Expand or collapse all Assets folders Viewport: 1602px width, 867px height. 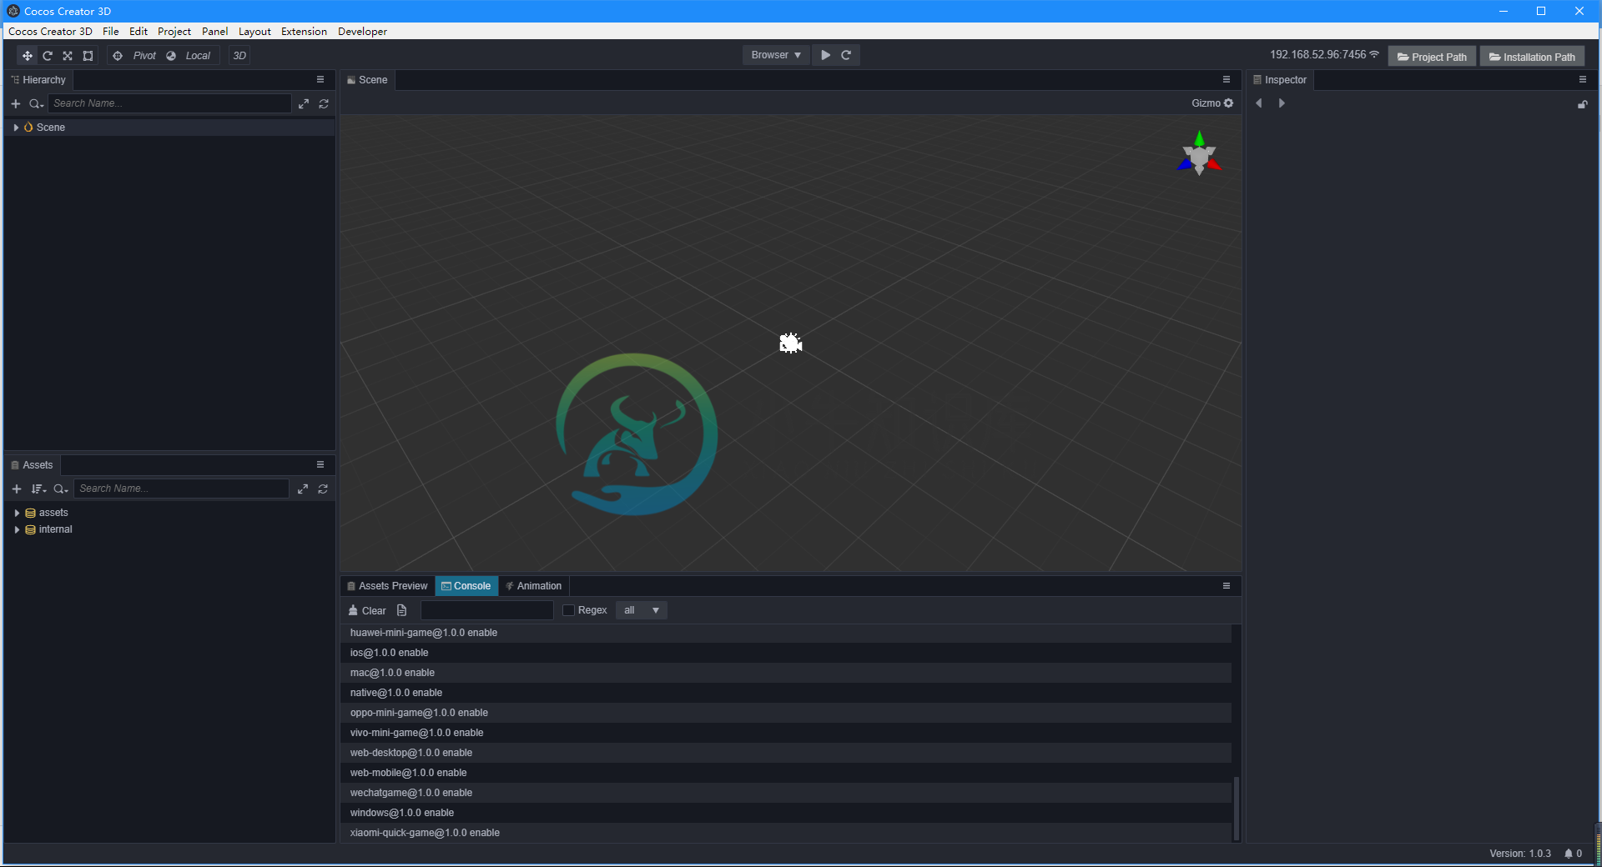click(303, 489)
